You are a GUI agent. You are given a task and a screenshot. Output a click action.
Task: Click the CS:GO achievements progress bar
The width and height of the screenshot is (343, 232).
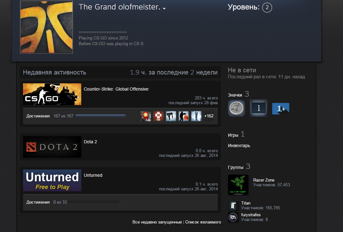(x=101, y=116)
